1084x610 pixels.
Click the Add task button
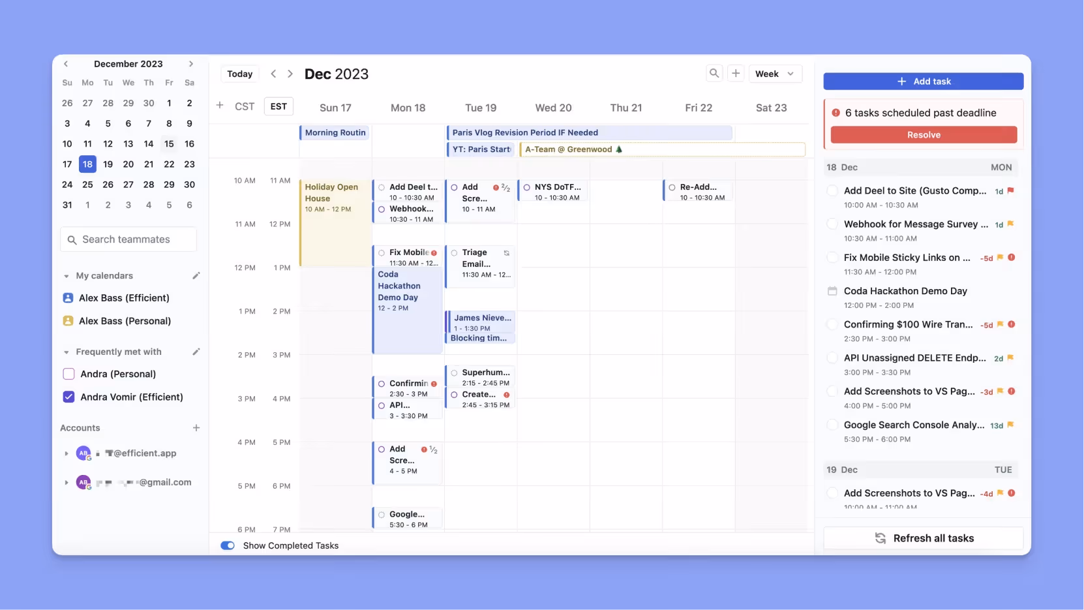point(923,81)
